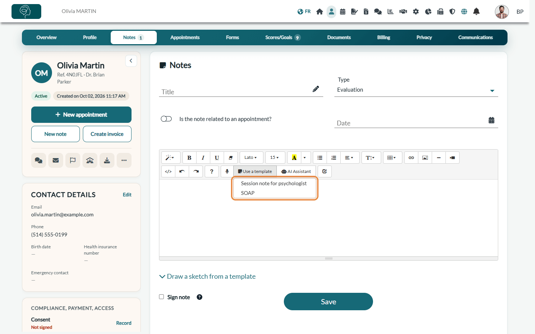Open the shield security icon
Screen dimensions: 535x334
point(452,12)
